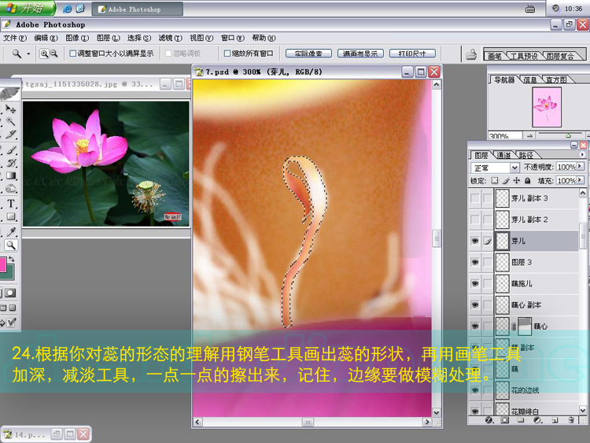Screen dimensions: 590x443
Task: Add layer style at panel bottom
Action: [489, 420]
